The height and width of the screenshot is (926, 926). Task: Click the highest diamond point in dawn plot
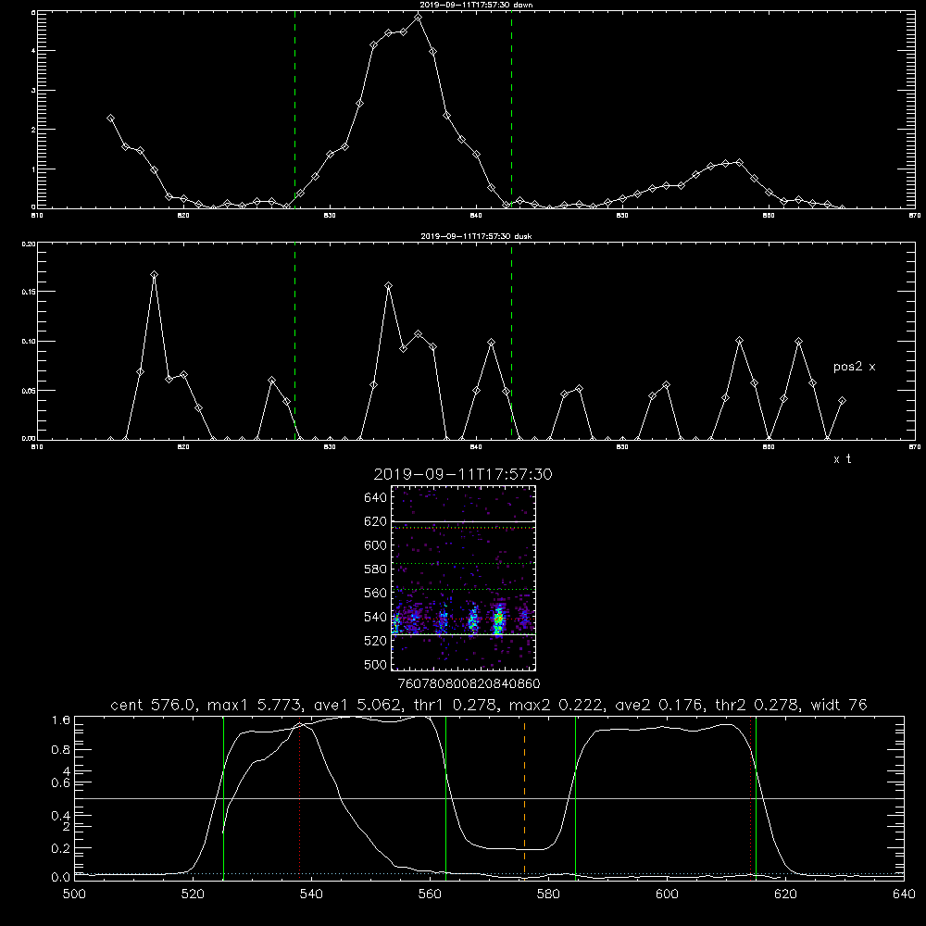click(419, 17)
